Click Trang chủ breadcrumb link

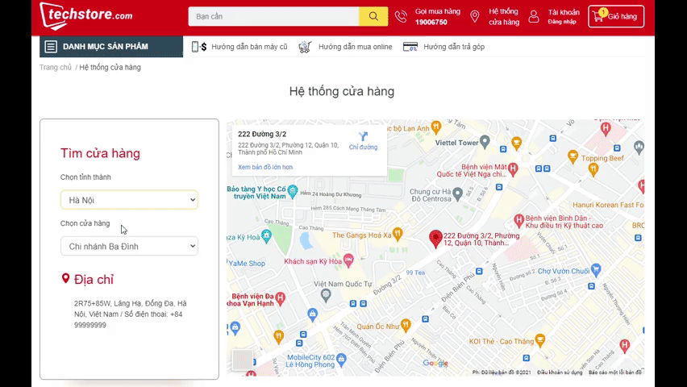[55, 67]
